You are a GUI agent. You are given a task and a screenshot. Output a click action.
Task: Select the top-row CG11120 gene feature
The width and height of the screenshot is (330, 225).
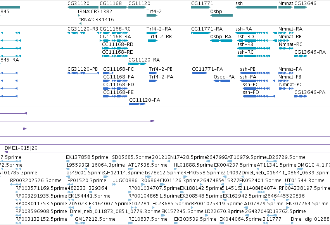137,7
